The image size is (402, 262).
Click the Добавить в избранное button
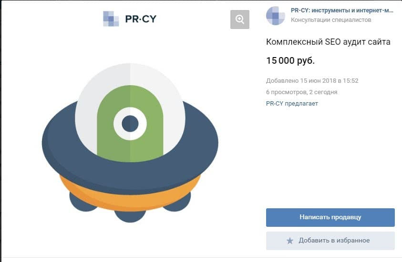[x=330, y=241]
